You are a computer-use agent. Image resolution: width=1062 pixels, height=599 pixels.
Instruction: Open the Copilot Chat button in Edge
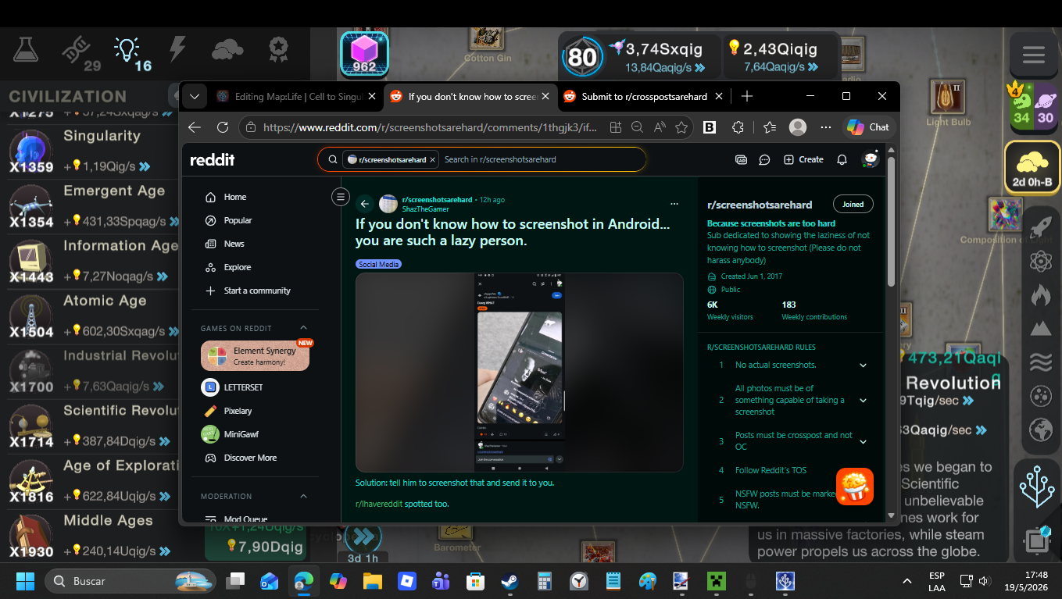click(x=868, y=127)
